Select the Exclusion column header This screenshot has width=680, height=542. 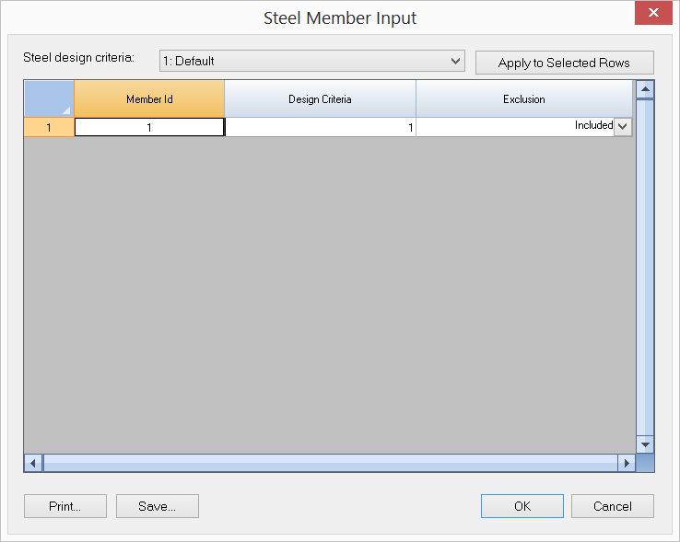click(x=523, y=99)
